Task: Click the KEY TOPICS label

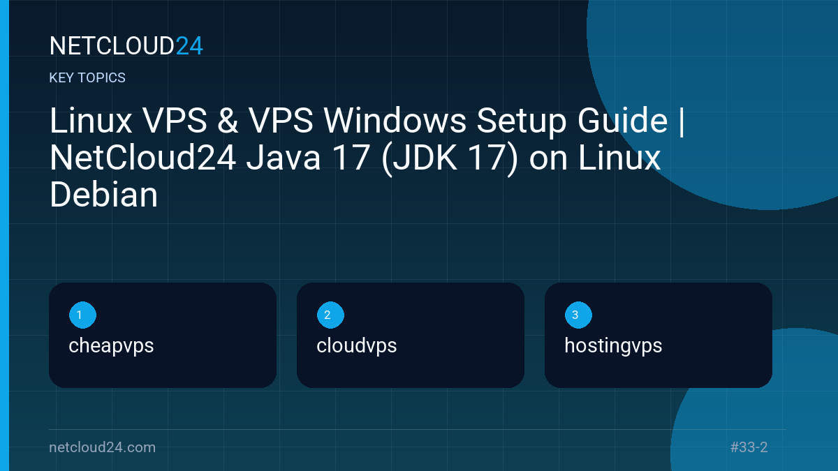Action: [87, 78]
